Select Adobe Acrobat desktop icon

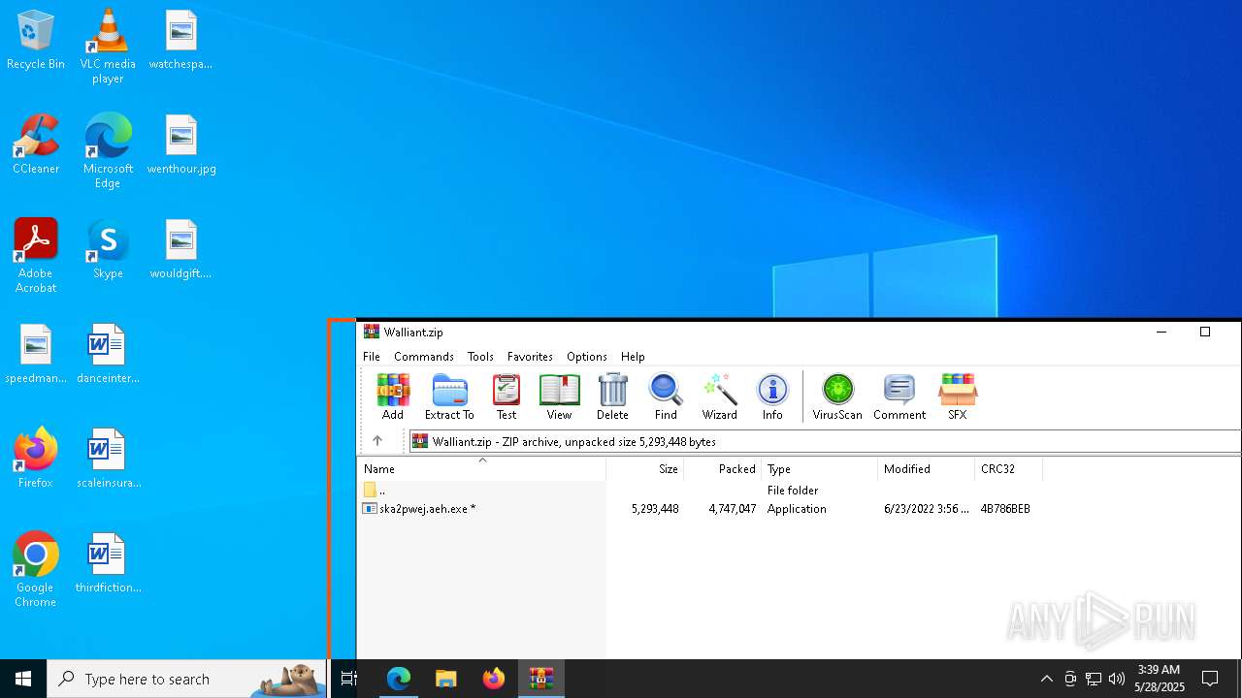(x=36, y=256)
